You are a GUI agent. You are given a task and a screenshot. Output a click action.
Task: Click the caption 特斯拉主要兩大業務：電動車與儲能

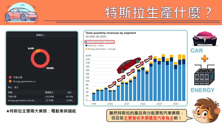(43, 111)
